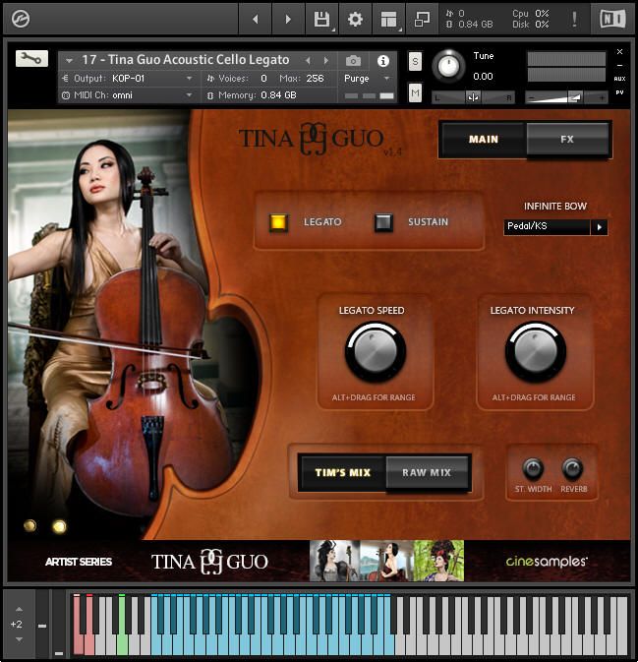Remove instrument with the X icon
The width and height of the screenshot is (638, 662).
coord(619,51)
